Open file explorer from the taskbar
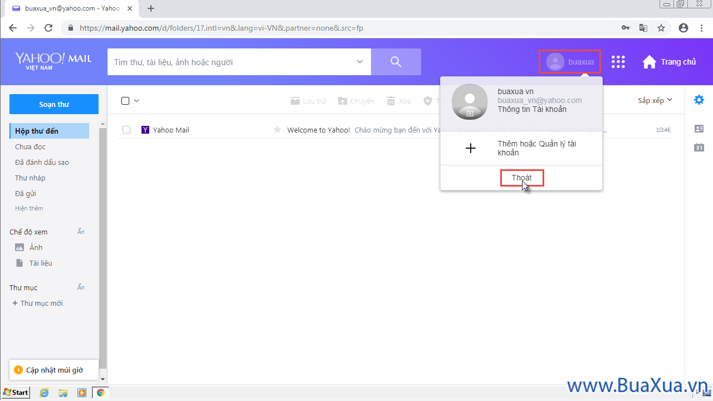 pos(63,393)
